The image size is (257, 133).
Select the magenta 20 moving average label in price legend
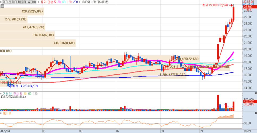(59, 2)
